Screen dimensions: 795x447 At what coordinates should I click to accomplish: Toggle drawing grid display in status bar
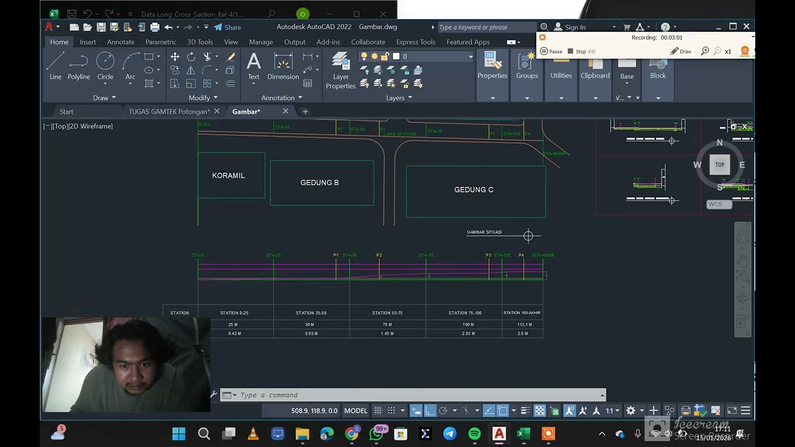pyautogui.click(x=378, y=410)
